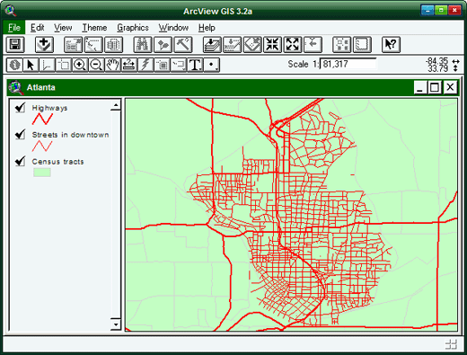This screenshot has width=467, height=355.
Task: Click the Atlanta view window icon
Action: coord(16,87)
